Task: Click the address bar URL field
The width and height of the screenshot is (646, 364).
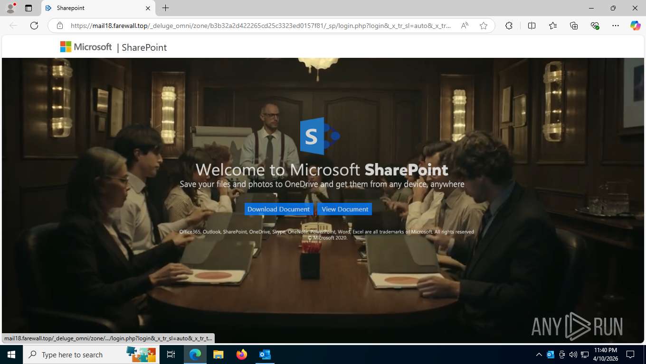Action: click(x=260, y=26)
